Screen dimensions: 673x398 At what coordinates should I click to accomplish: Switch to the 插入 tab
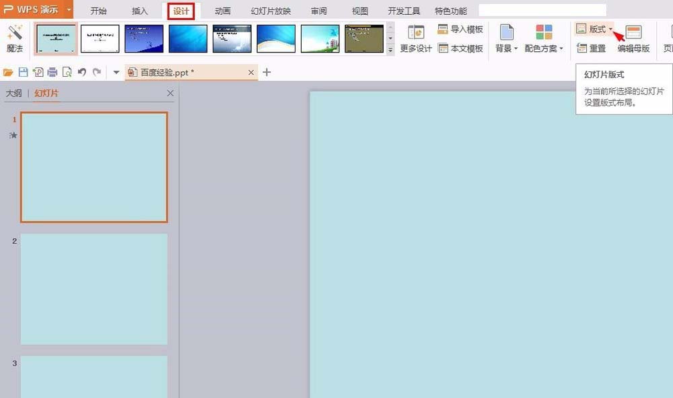[x=139, y=11]
